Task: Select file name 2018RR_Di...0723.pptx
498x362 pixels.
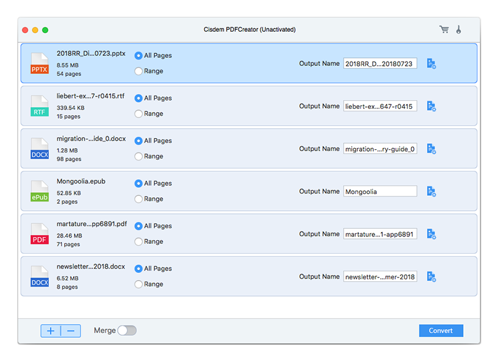Action: 91,53
